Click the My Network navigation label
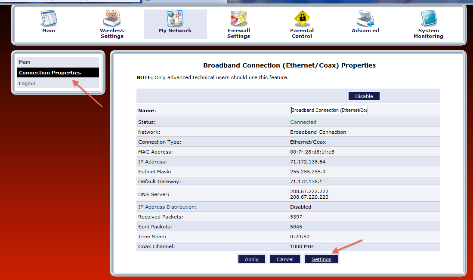 (x=175, y=31)
